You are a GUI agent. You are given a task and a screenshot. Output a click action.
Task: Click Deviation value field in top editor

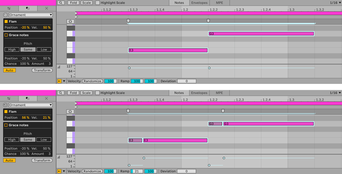186,81
